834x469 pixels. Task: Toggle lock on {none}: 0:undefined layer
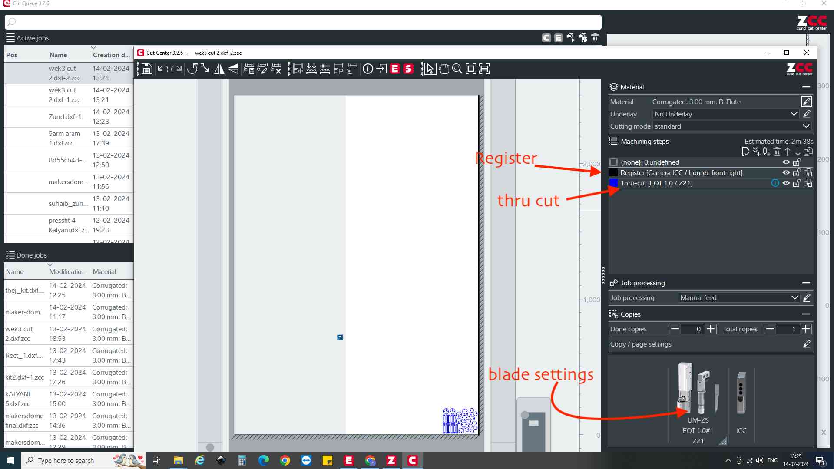(x=797, y=162)
